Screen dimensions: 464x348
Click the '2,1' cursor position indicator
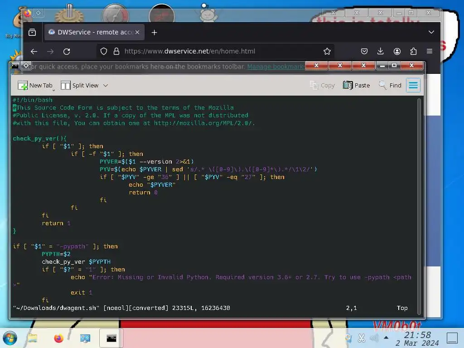tap(352, 308)
